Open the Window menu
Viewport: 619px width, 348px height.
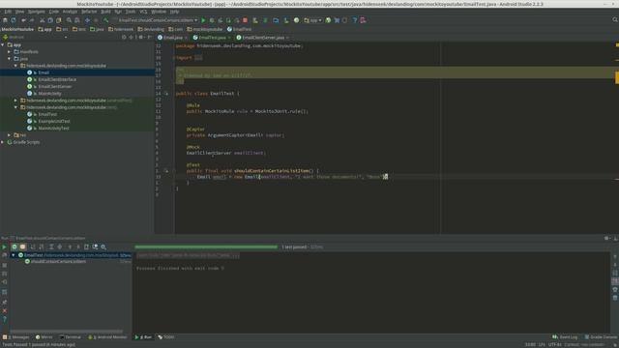pyautogui.click(x=159, y=12)
